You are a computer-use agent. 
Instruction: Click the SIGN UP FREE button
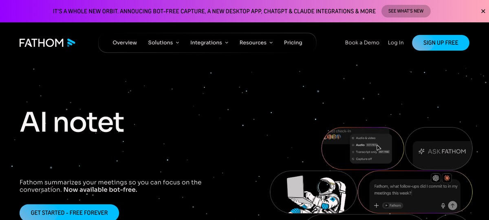441,43
